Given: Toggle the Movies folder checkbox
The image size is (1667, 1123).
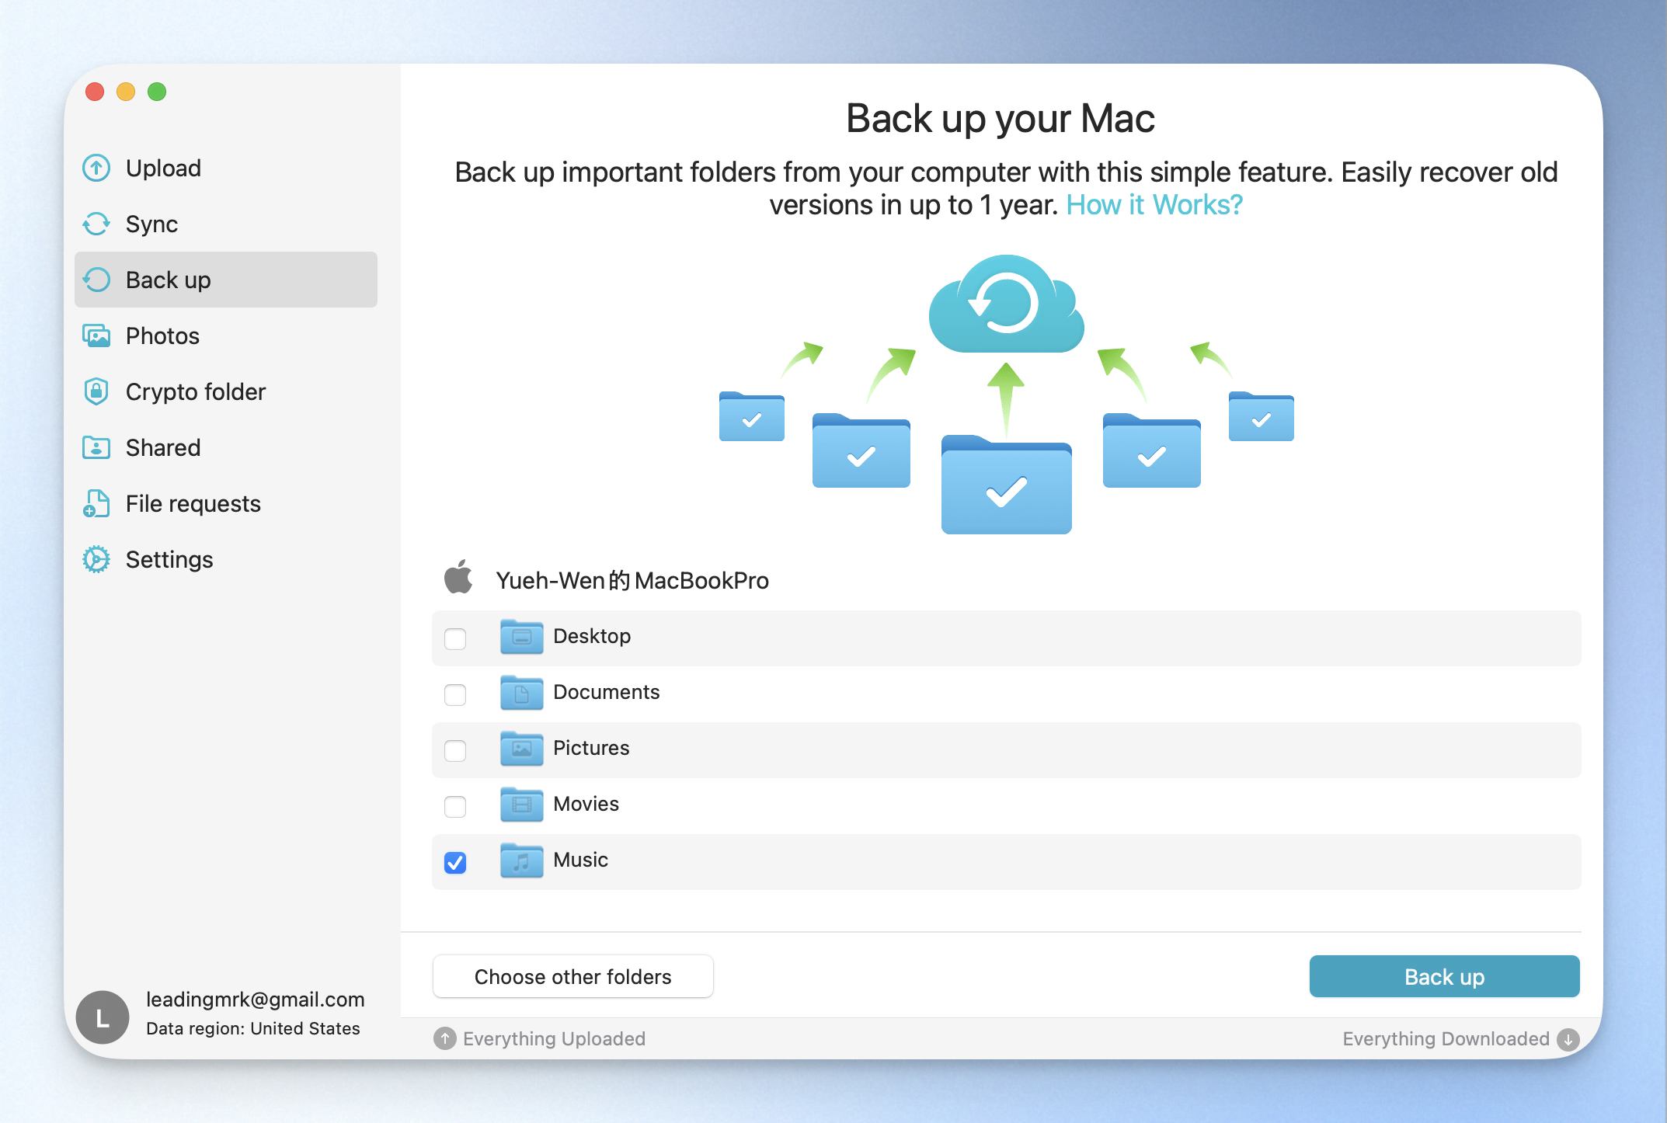Looking at the screenshot, I should [x=455, y=806].
